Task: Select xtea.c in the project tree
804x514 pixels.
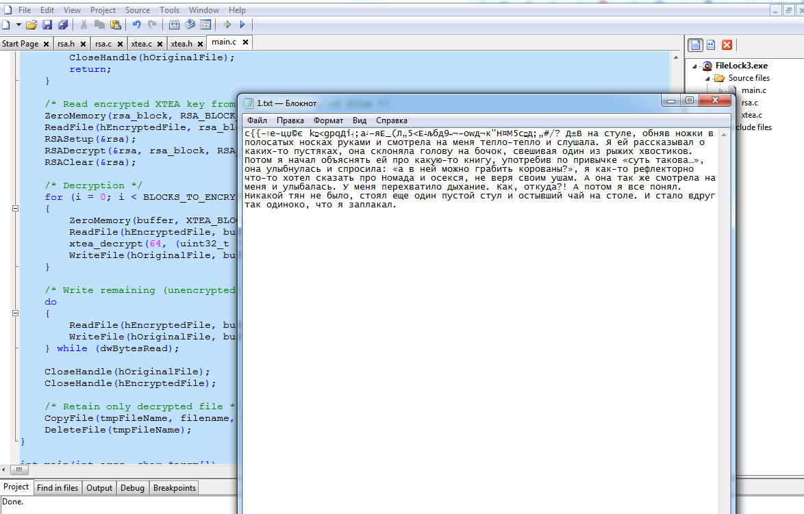Action: tap(751, 115)
